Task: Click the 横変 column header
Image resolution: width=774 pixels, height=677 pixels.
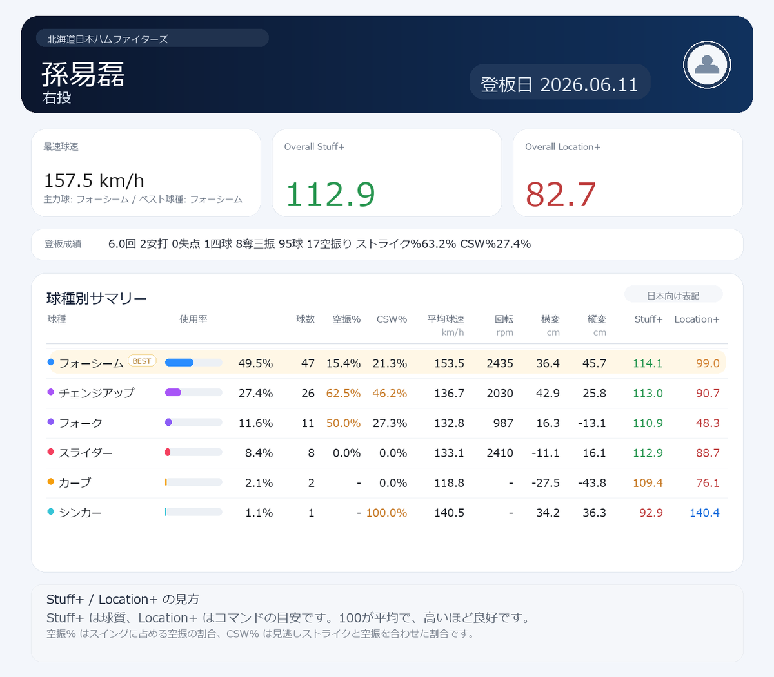Action: [550, 319]
